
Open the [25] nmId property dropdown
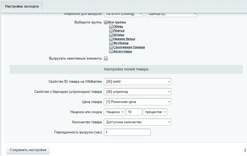138,81
